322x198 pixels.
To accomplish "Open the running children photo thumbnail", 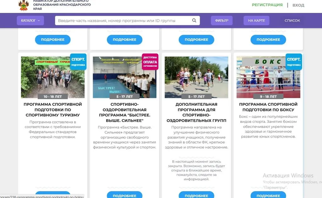I will pyautogui.click(x=197, y=77).
